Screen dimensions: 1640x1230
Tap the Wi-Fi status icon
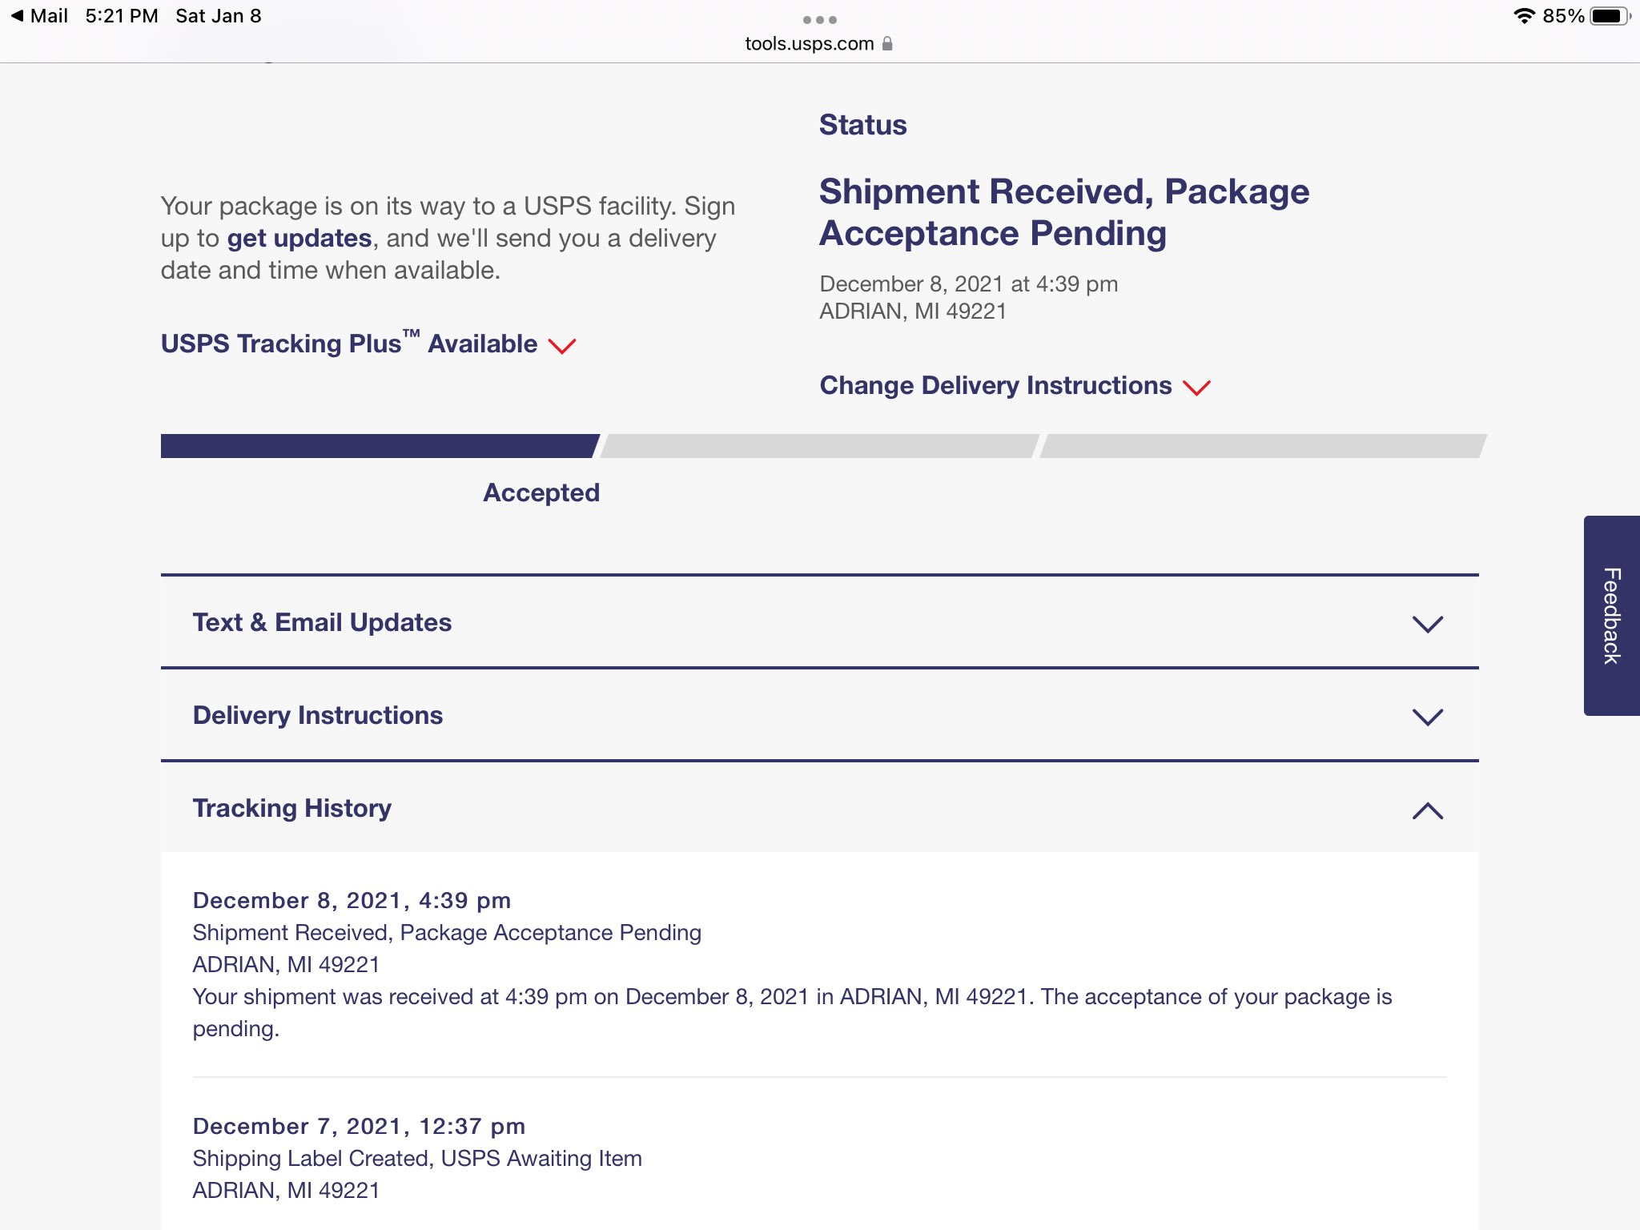[x=1524, y=16]
